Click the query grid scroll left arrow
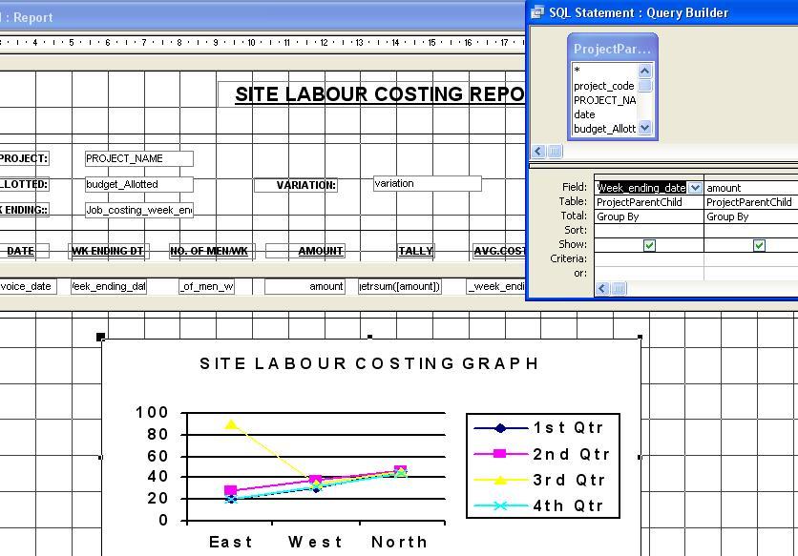This screenshot has width=798, height=556. pyautogui.click(x=602, y=288)
